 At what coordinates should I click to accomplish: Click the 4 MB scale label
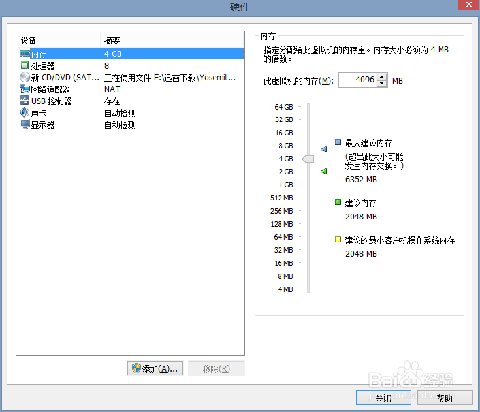[285, 289]
